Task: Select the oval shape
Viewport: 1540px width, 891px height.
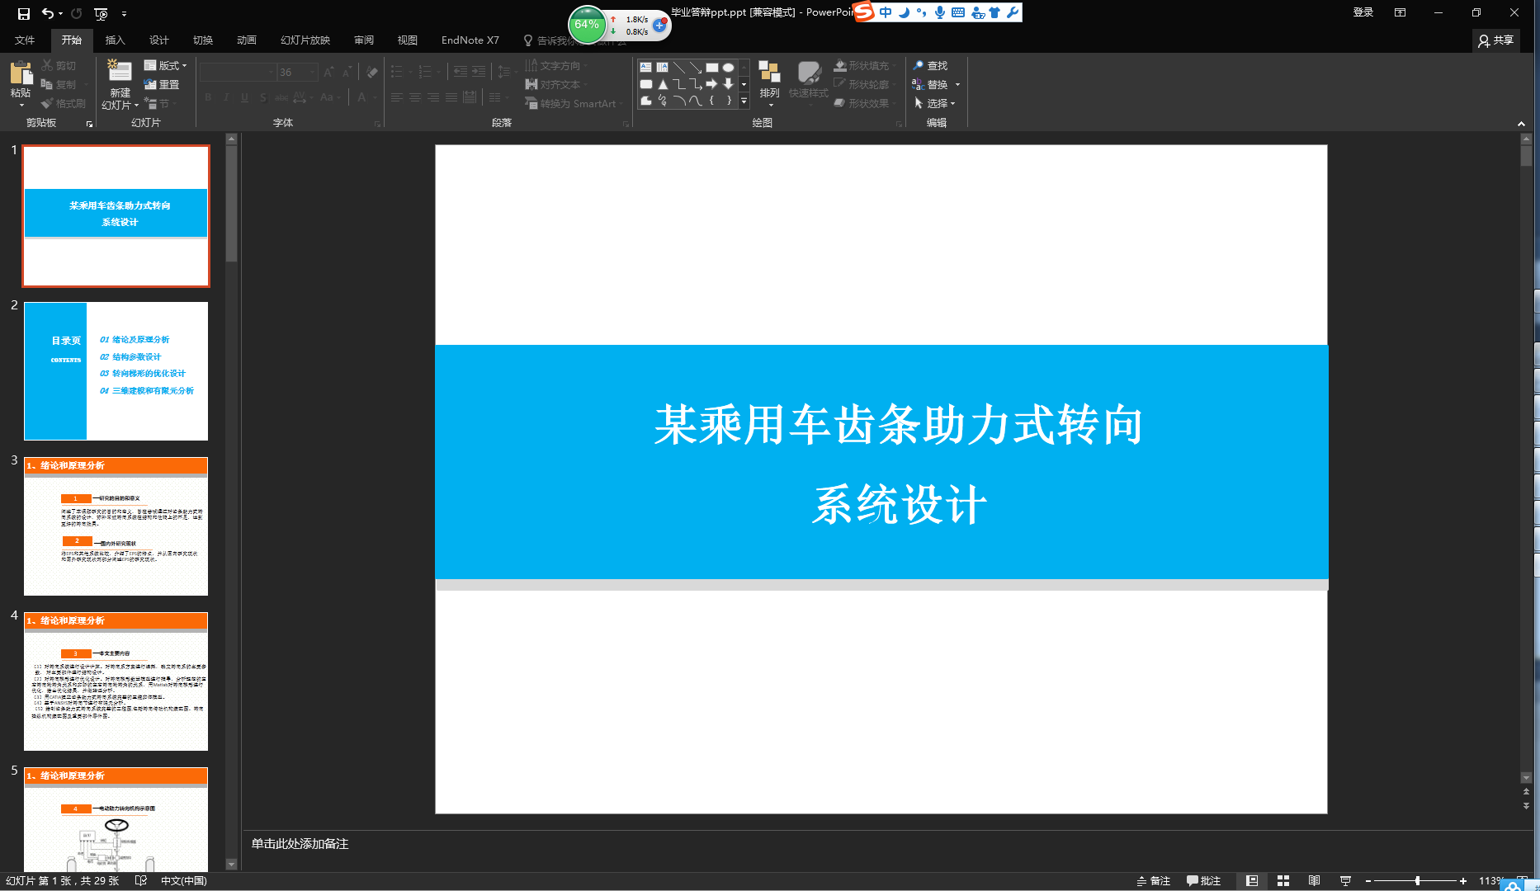Action: pos(728,68)
